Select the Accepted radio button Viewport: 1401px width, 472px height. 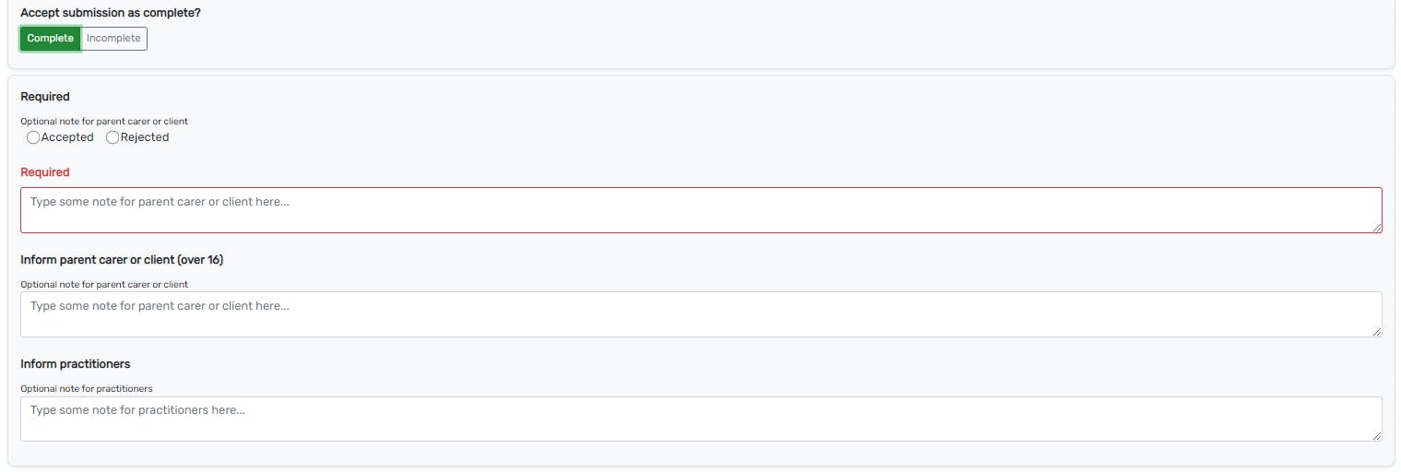coord(33,137)
